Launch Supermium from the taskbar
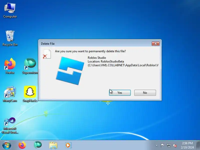This screenshot has width=200, height=150. [38, 145]
